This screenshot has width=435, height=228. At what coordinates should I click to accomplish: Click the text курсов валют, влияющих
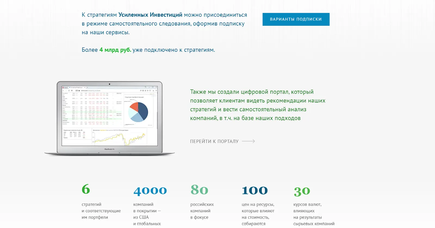tap(307, 208)
